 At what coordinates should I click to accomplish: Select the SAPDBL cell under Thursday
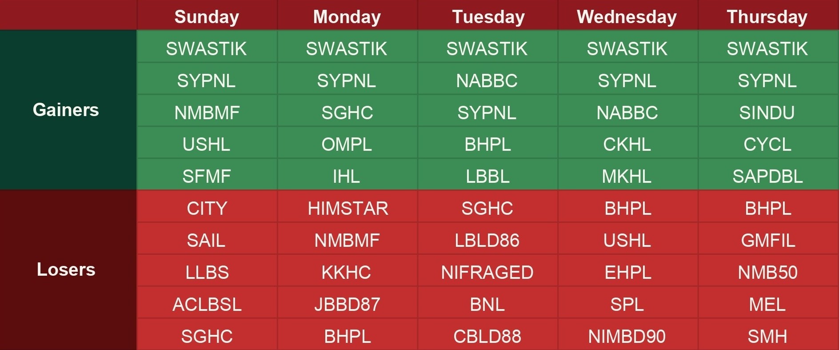click(767, 177)
